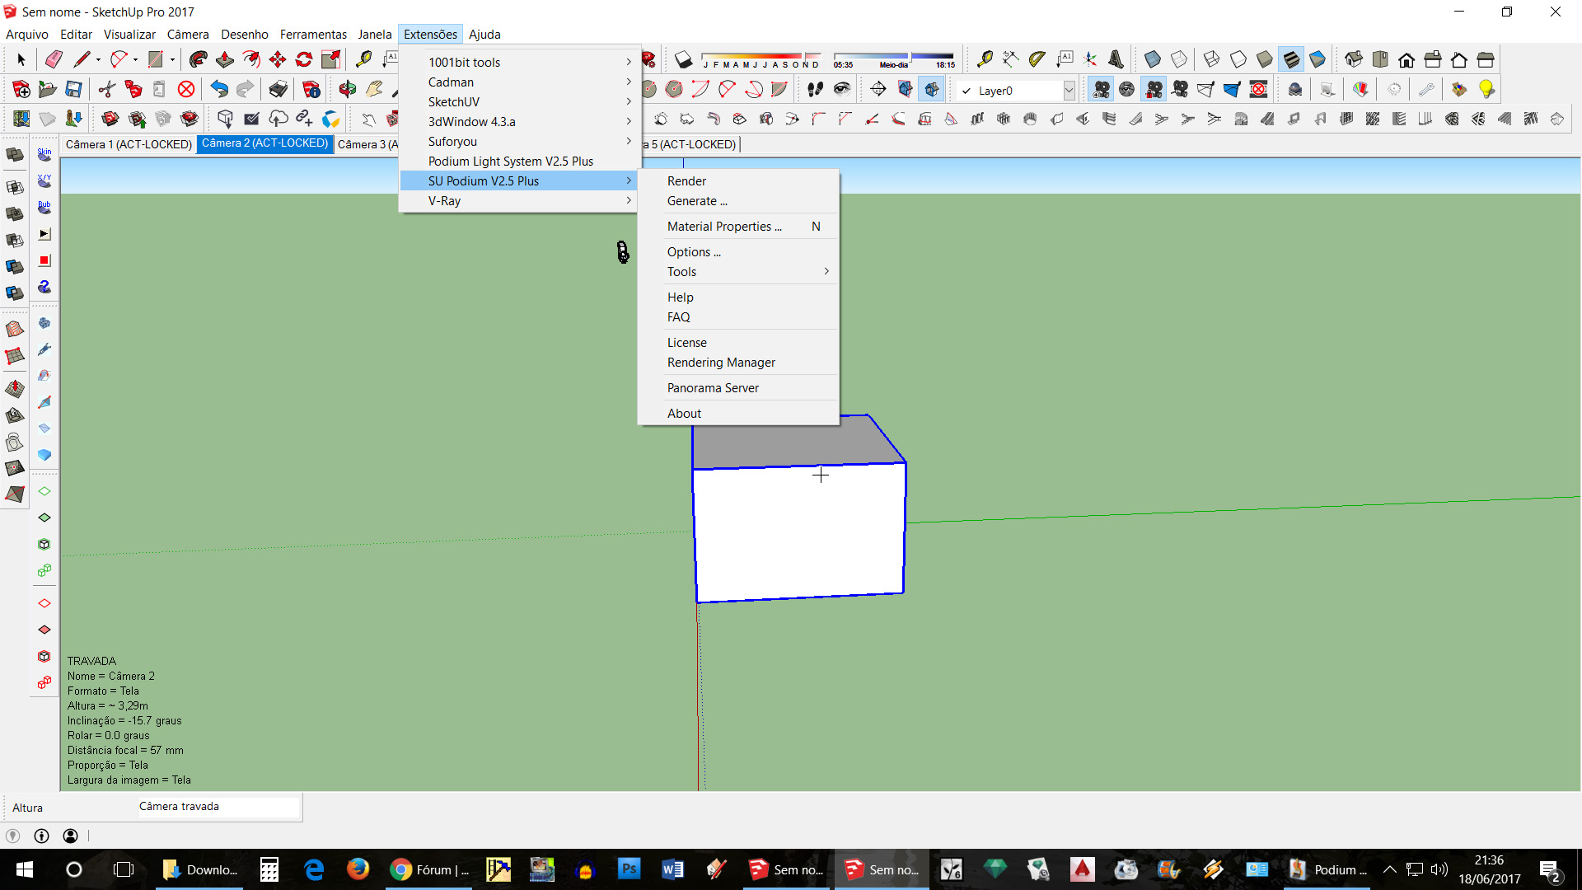Image resolution: width=1582 pixels, height=890 pixels.
Task: Toggle Wireframe face style
Action: pos(1212,59)
